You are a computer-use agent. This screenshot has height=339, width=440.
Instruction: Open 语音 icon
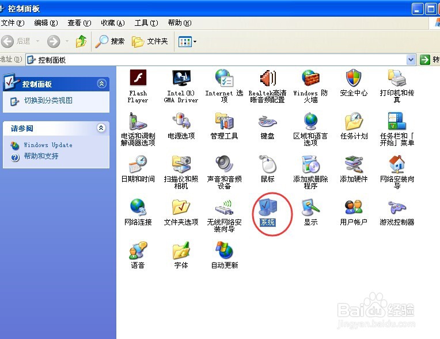tap(138, 251)
